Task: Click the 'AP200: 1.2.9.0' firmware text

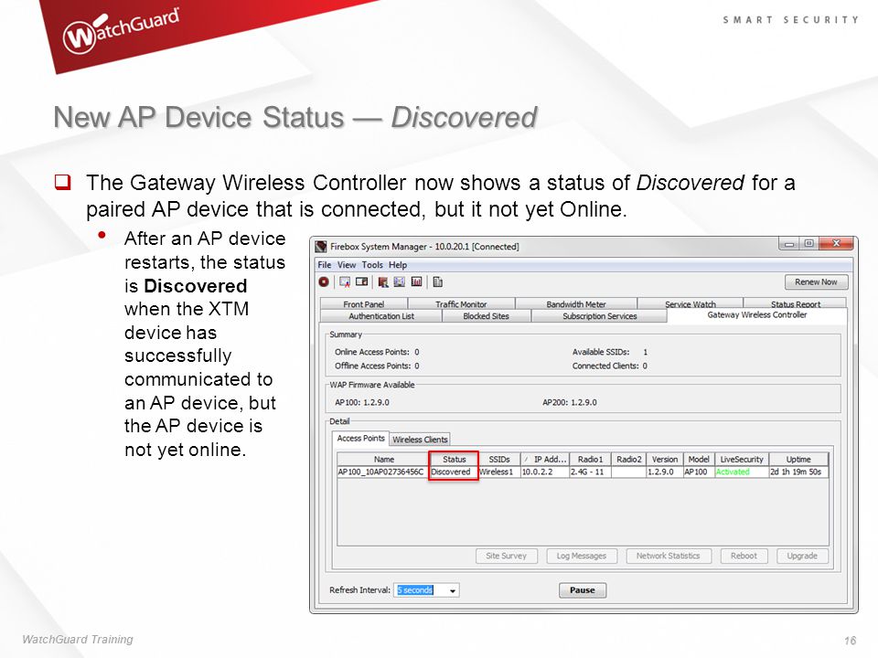Action: [570, 402]
